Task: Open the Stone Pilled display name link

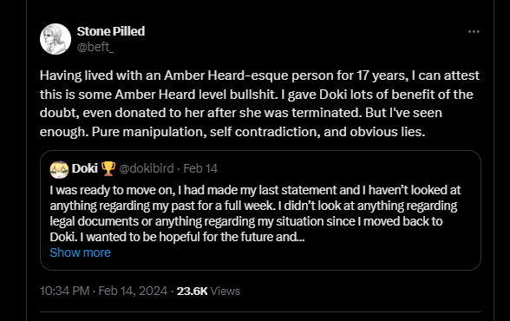Action: coord(111,31)
